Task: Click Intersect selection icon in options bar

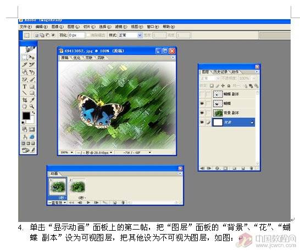Action: point(53,35)
